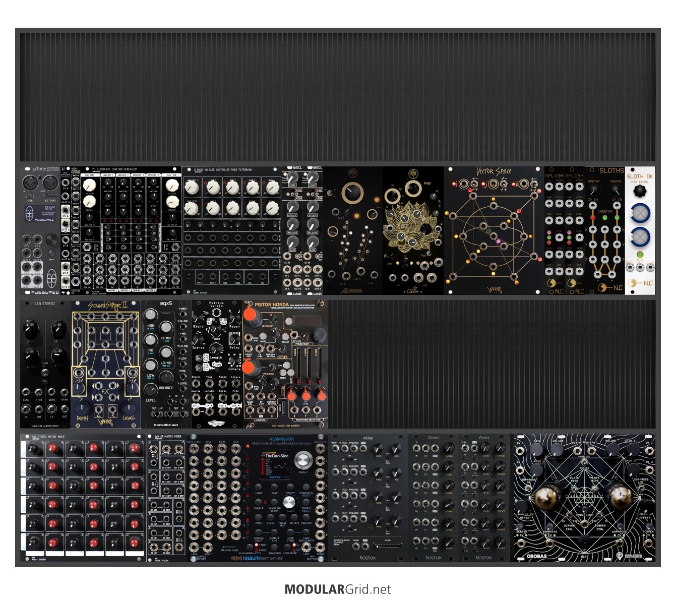The image size is (676, 600).
Task: Flip the toggle switch on Mimosa
Action: 331,194
